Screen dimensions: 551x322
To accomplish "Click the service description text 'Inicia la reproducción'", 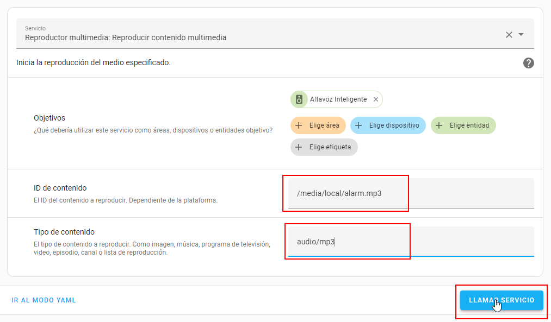I will coord(94,62).
